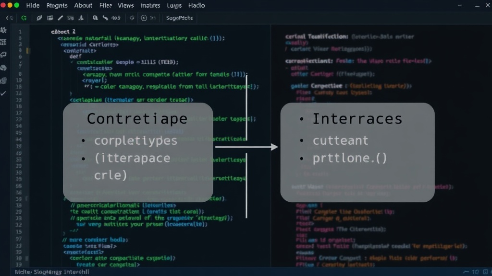The height and width of the screenshot is (276, 492).
Task: Click the 'Mclte· Sioglangg Interchll' status bar text
Action: tap(52, 272)
